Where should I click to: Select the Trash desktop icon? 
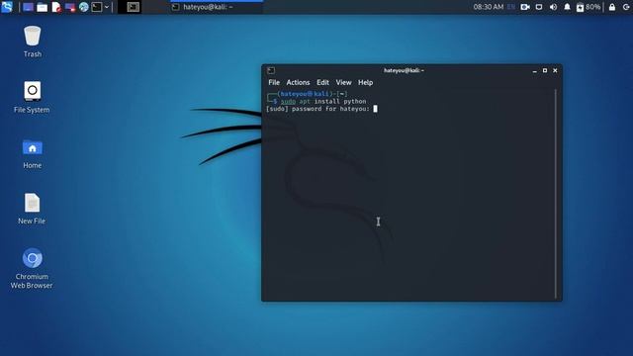(x=33, y=42)
